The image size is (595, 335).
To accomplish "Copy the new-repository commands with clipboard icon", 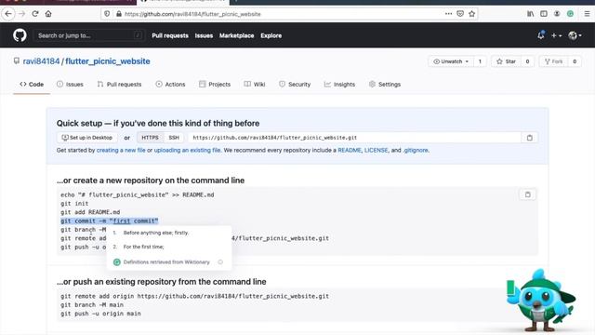I will tap(527, 194).
